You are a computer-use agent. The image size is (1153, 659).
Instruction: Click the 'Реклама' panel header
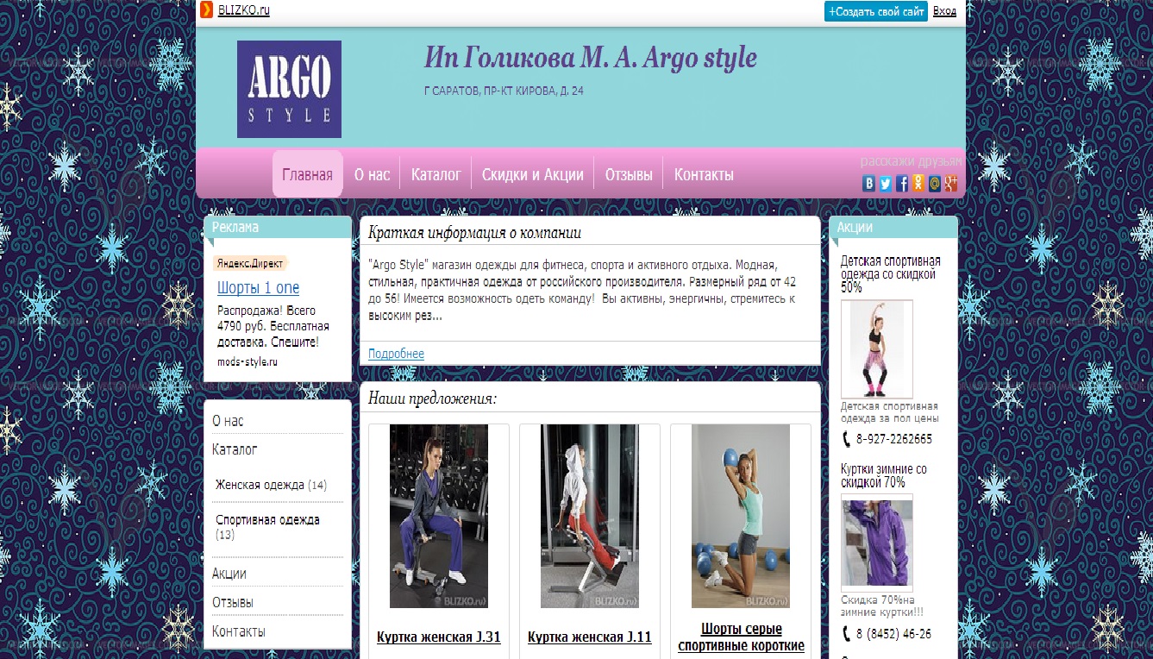coord(278,227)
